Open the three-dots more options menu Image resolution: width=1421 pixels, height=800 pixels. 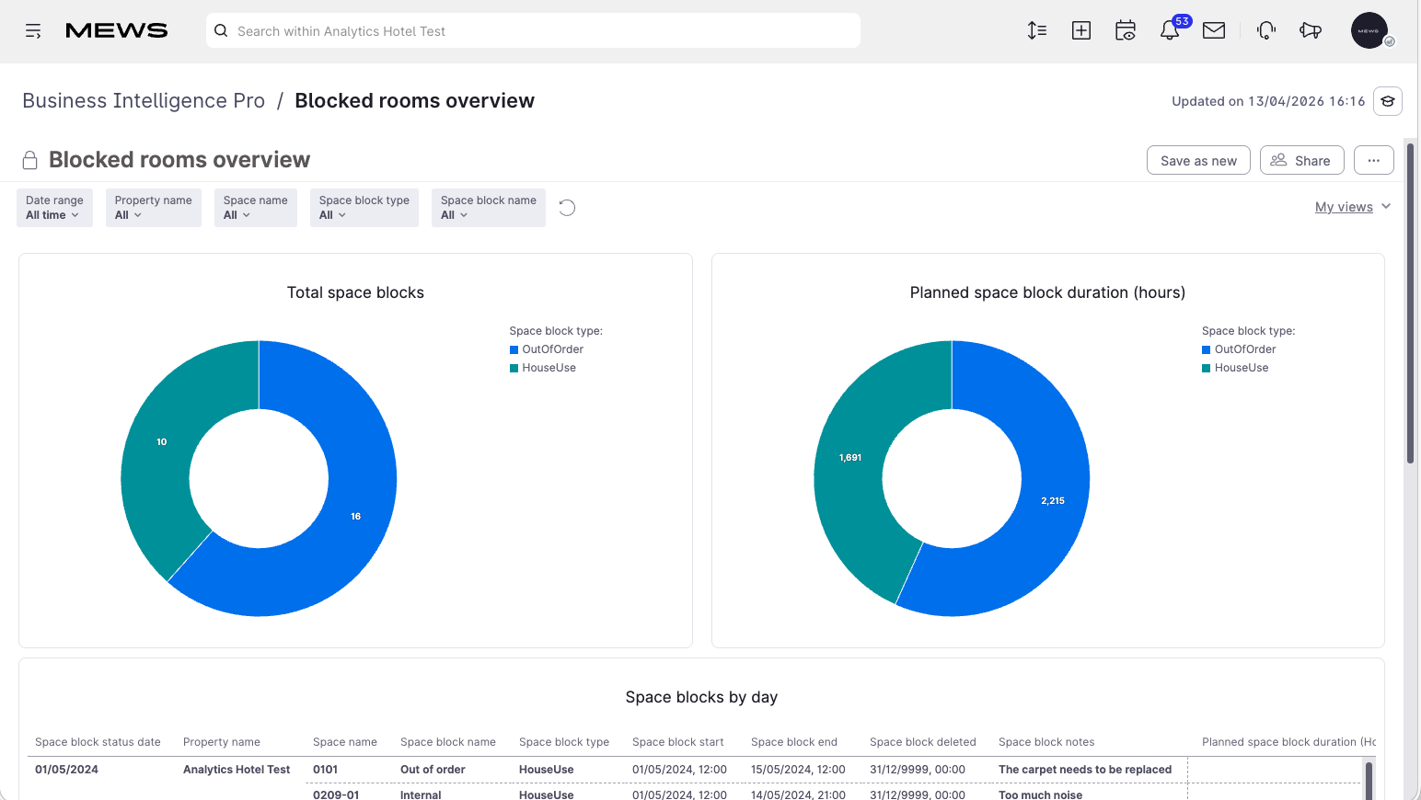(x=1374, y=160)
